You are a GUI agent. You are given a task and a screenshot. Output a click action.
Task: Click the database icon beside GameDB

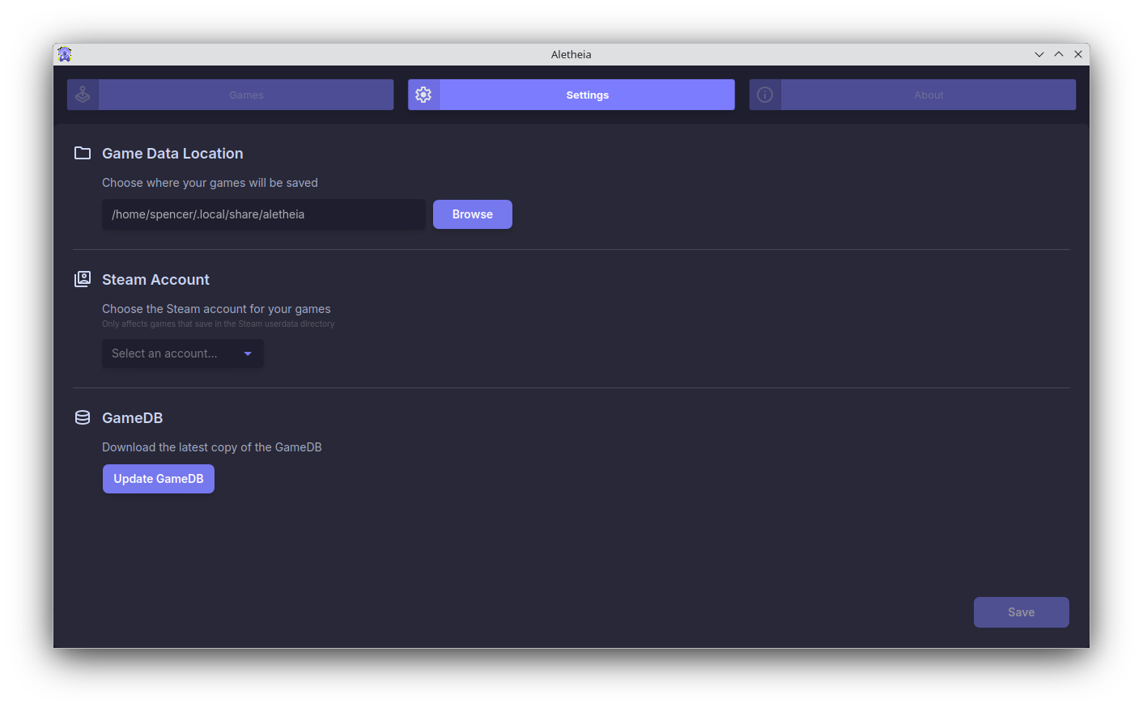pos(83,417)
